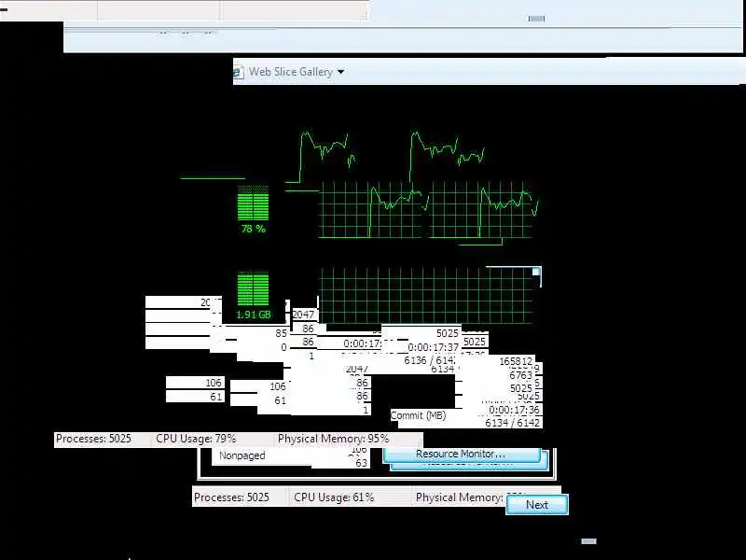Select the "Nonpaged" label
The width and height of the screenshot is (746, 560).
[242, 455]
